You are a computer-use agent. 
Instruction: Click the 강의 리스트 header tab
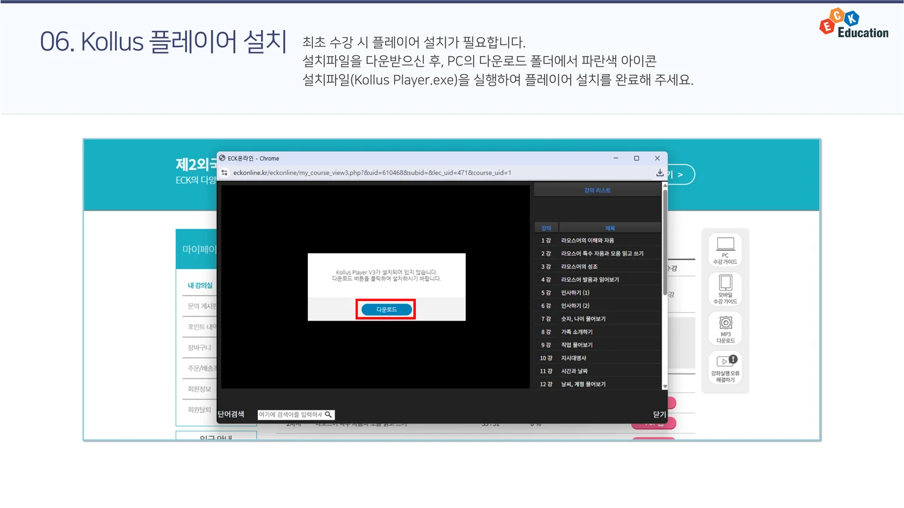pyautogui.click(x=597, y=190)
